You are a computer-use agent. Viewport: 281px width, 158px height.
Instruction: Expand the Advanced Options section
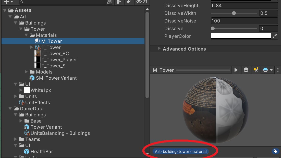[159, 49]
